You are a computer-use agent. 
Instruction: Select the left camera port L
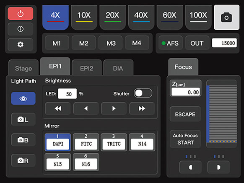click(23, 119)
